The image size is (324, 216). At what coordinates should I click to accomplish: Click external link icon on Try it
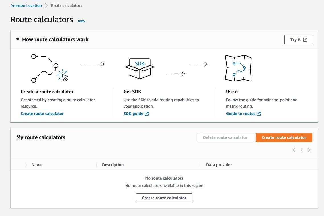click(305, 40)
